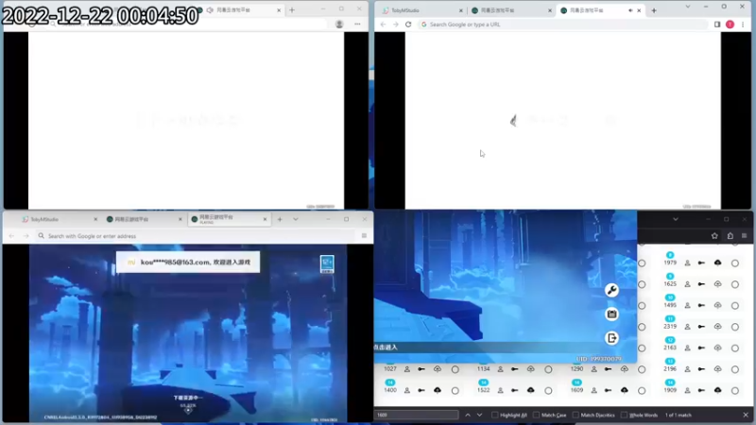Click the wrench settings icon in game overlay
Viewport: 756px width, 425px height.
pyautogui.click(x=611, y=290)
